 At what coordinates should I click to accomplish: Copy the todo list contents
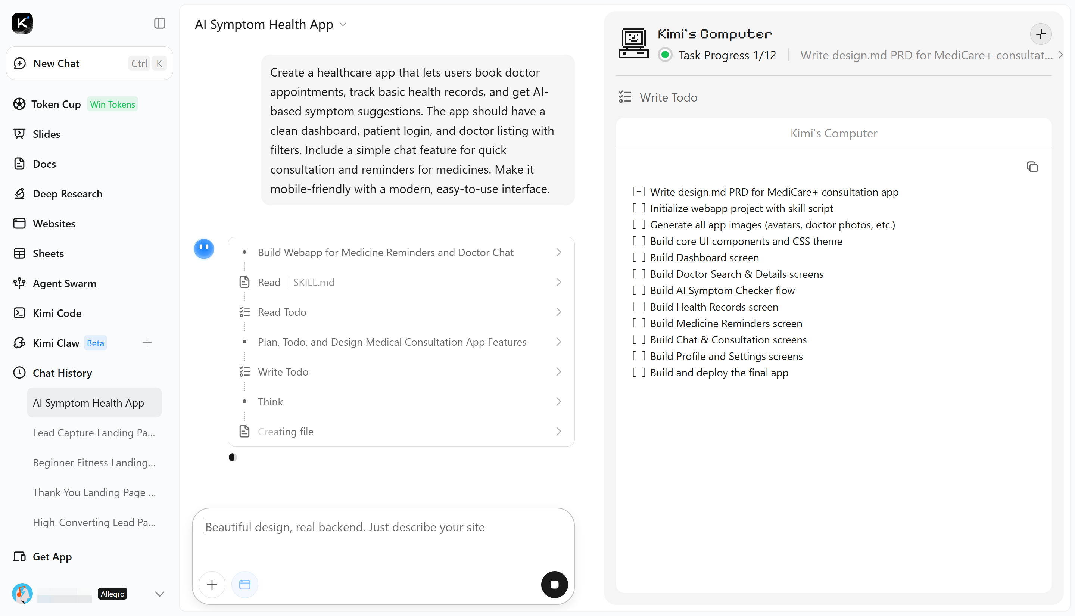click(x=1032, y=167)
